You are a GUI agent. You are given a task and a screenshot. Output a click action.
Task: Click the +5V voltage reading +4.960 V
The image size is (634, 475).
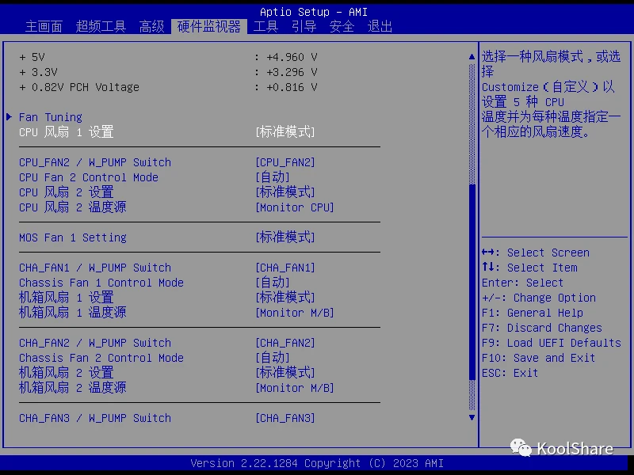(292, 57)
